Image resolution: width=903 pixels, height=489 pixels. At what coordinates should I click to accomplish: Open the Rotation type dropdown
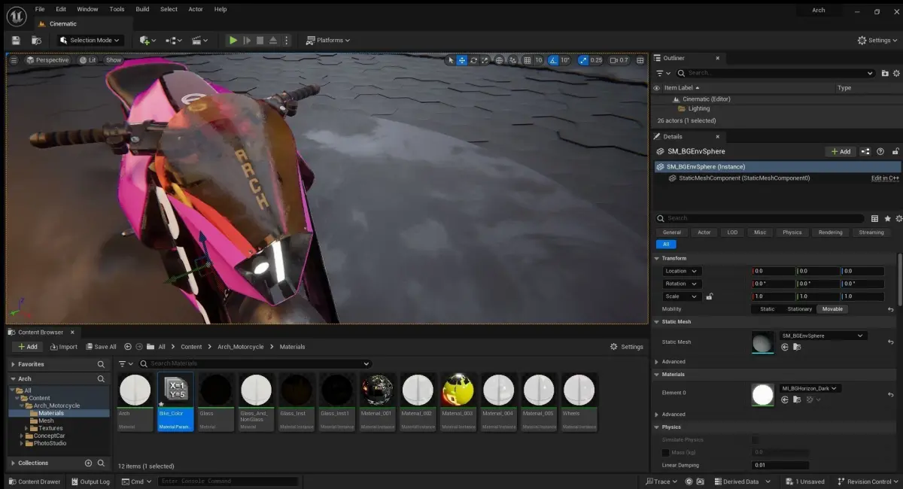(682, 284)
